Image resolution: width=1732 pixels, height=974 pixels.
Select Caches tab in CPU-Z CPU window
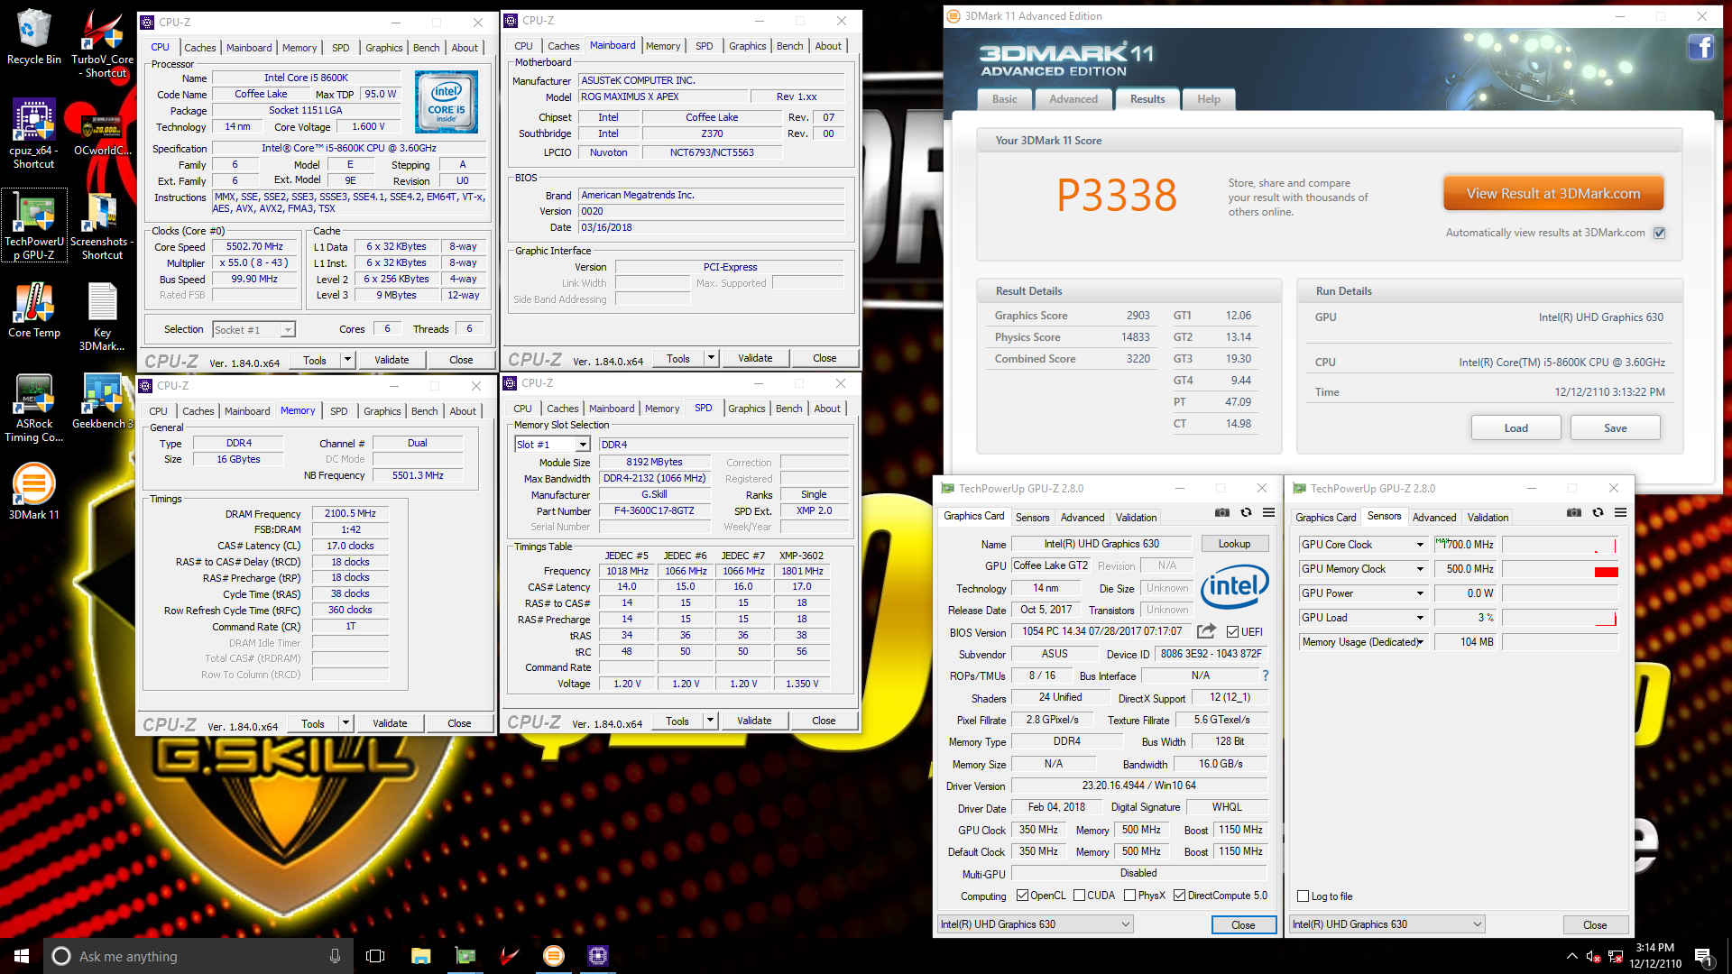[199, 48]
